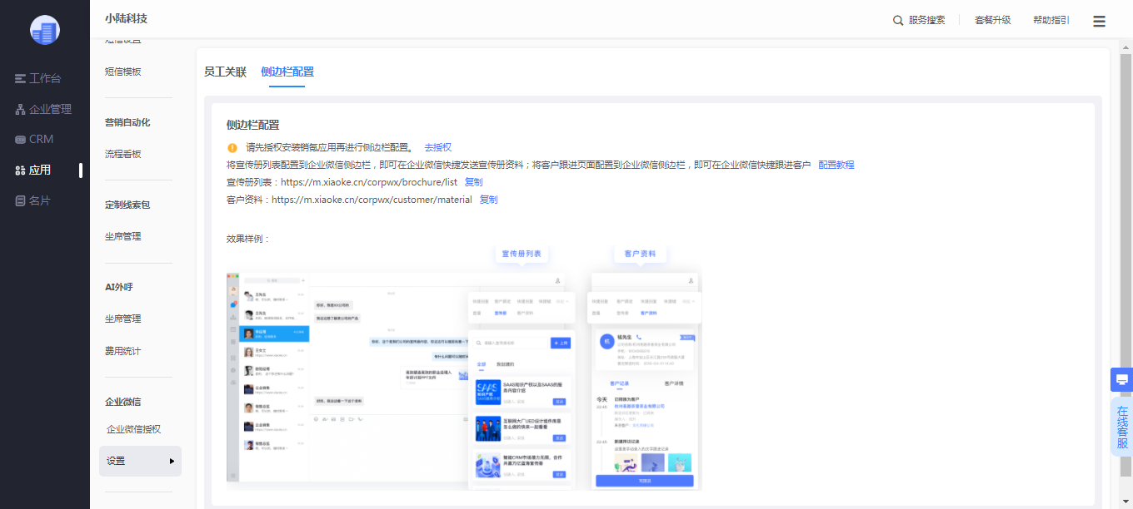Click the 宣传册列表 sample label
Screen dimensions: 1133x509
tap(522, 254)
